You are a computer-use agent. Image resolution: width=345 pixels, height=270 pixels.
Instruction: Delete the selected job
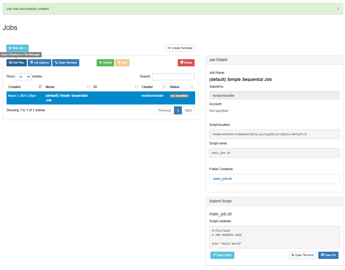click(186, 63)
